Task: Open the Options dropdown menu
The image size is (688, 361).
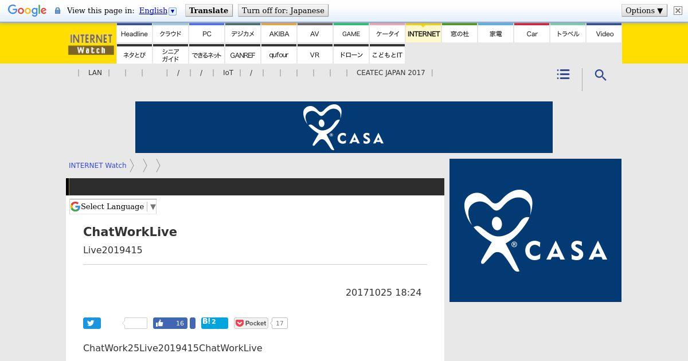Action: coord(644,10)
